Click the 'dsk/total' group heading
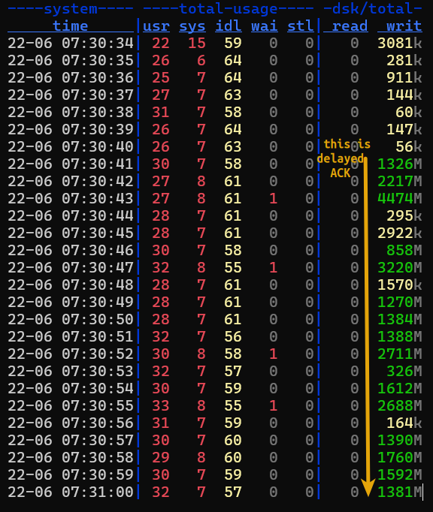Viewport: 433px width, 512px height. (x=373, y=9)
